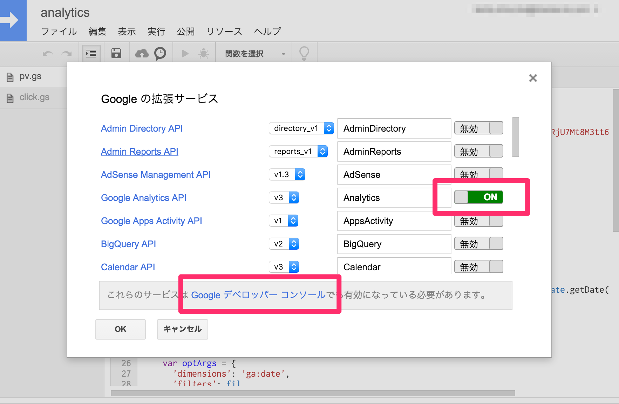Click the undo arrow icon
The height and width of the screenshot is (404, 619).
coord(48,54)
